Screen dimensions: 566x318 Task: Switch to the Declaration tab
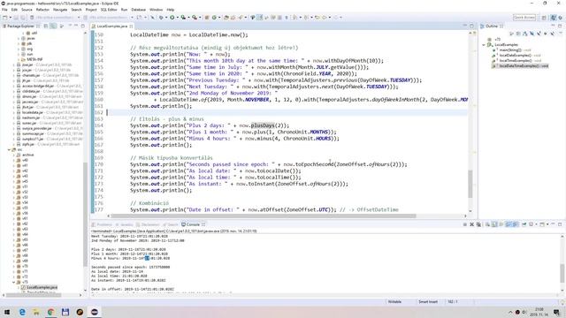tap(148, 224)
